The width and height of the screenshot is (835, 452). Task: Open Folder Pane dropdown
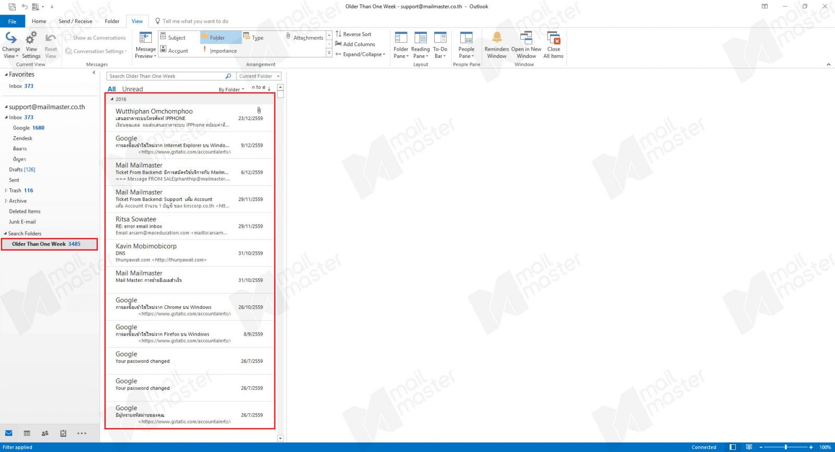(x=401, y=45)
